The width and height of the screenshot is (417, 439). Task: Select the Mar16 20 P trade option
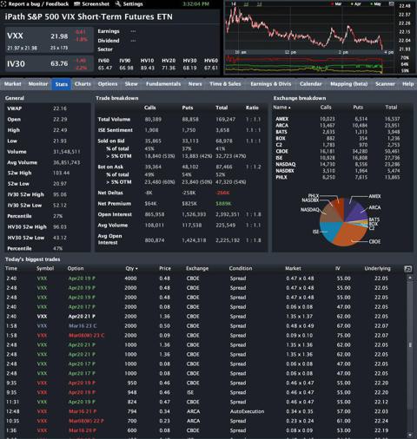[x=83, y=430]
